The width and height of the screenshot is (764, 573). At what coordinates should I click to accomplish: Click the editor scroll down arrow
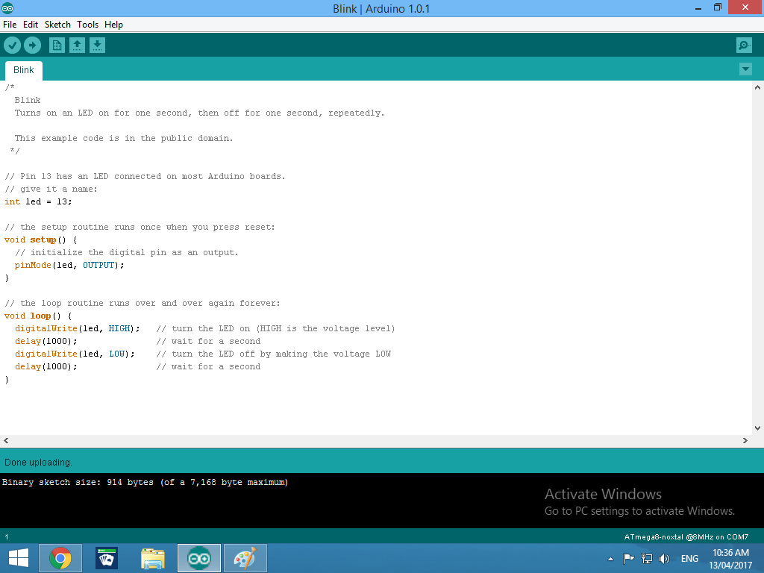pyautogui.click(x=758, y=428)
